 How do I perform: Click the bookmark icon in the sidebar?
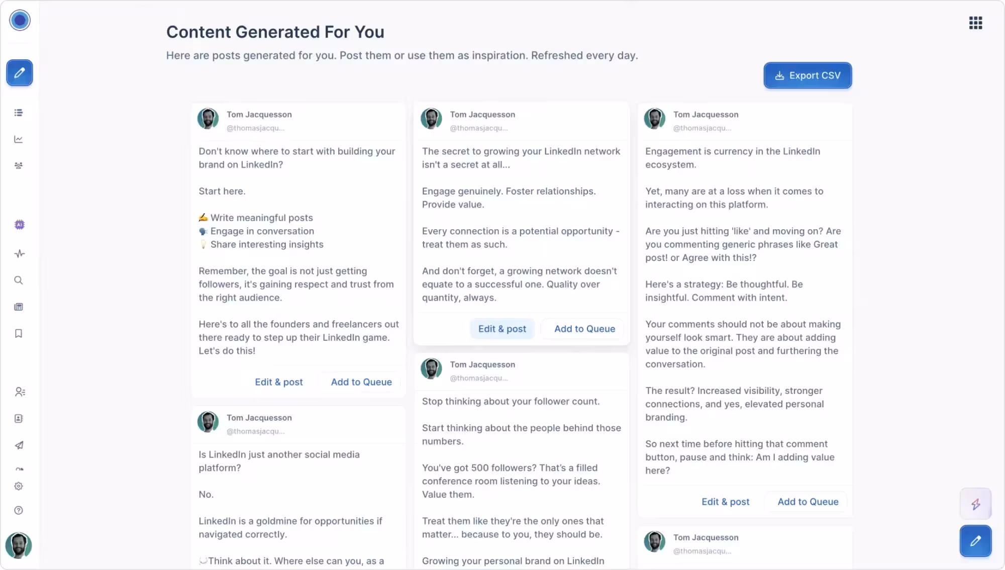19,334
